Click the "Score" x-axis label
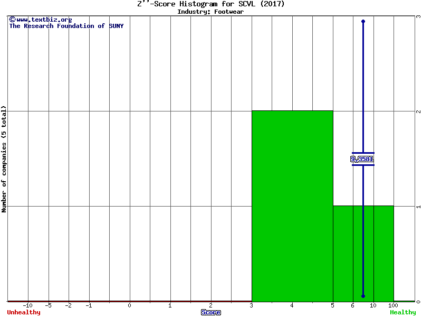 pyautogui.click(x=210, y=312)
